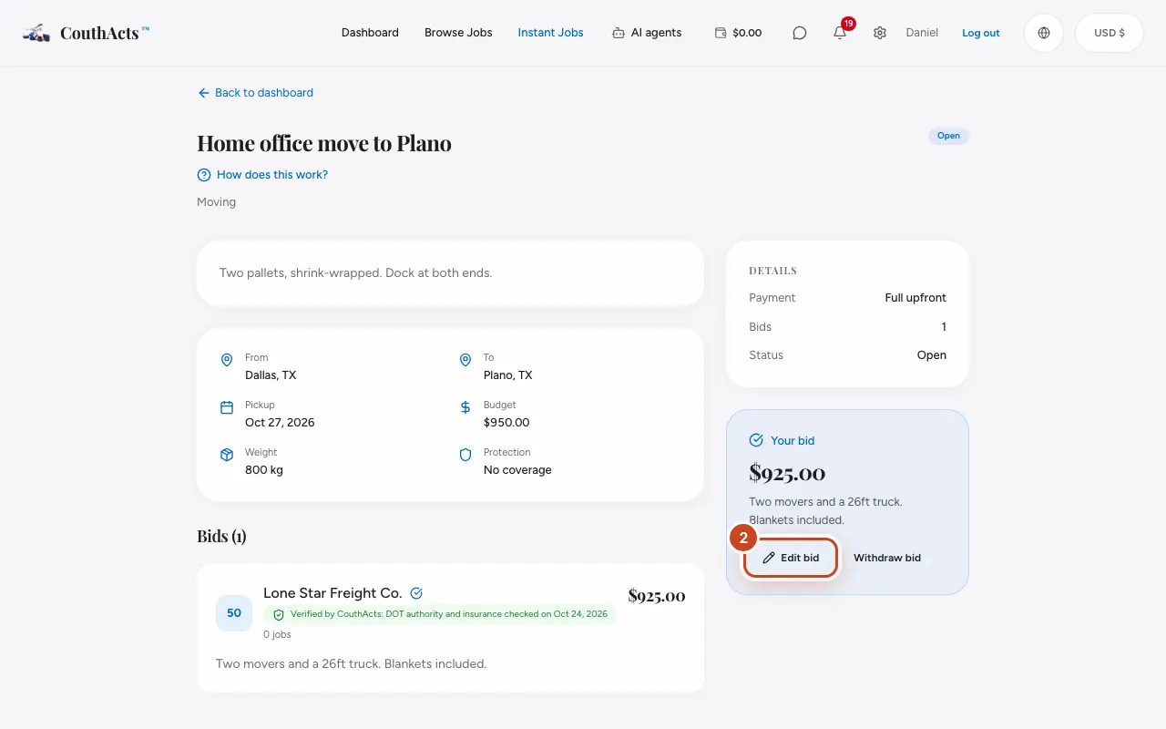Click Lone Star Freight Co. name
This screenshot has width=1166, height=729.
(x=332, y=593)
